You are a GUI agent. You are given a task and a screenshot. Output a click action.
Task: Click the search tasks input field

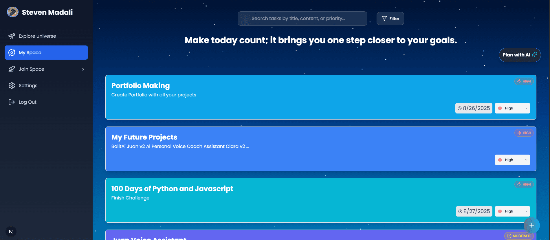[302, 19]
